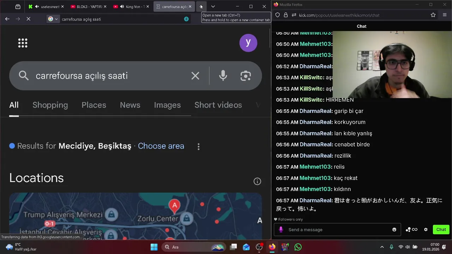This screenshot has height=254, width=452.
Task: Open the search engine selector dropdown
Action: tap(53, 19)
